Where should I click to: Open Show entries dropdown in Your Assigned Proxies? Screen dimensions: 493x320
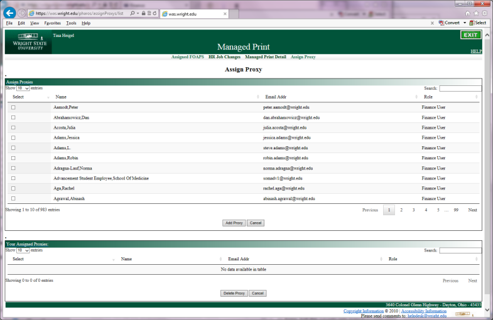pyautogui.click(x=23, y=250)
